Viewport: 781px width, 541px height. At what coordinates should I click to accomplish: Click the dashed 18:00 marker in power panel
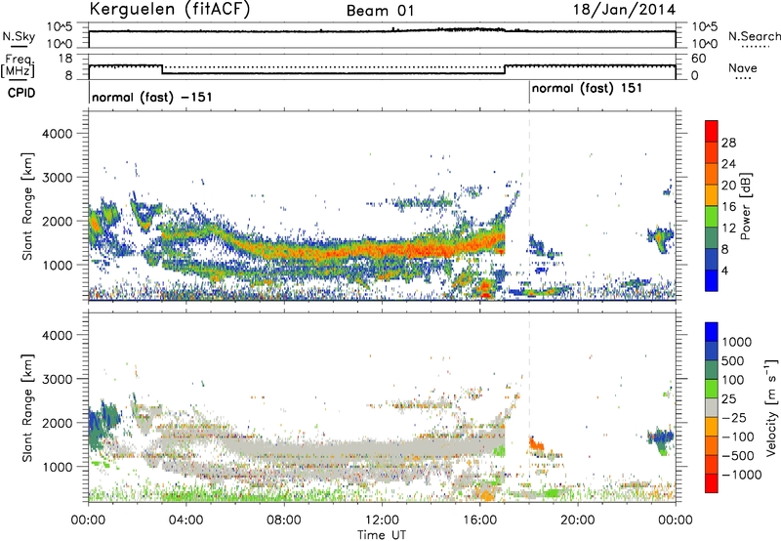coord(529,206)
